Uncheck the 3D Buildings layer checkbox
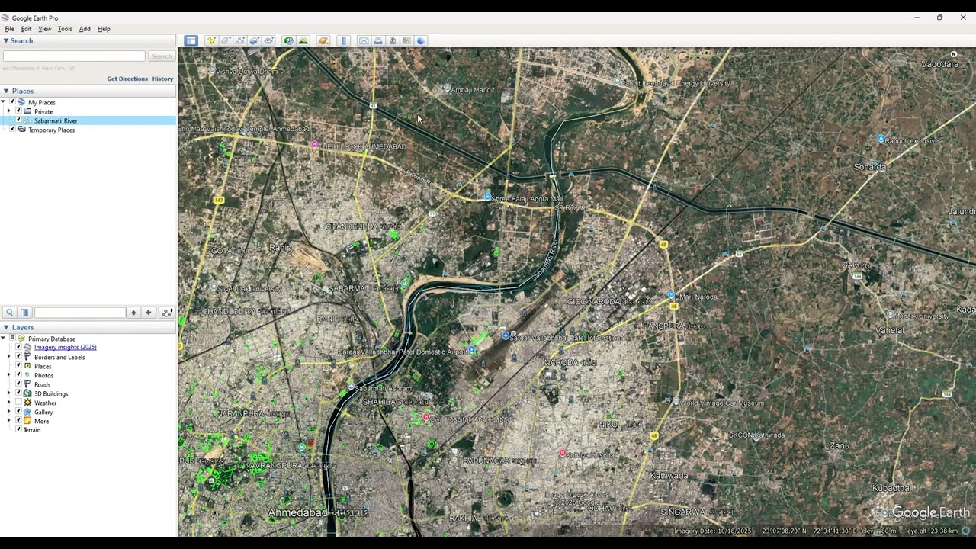The image size is (976, 549). 18,393
